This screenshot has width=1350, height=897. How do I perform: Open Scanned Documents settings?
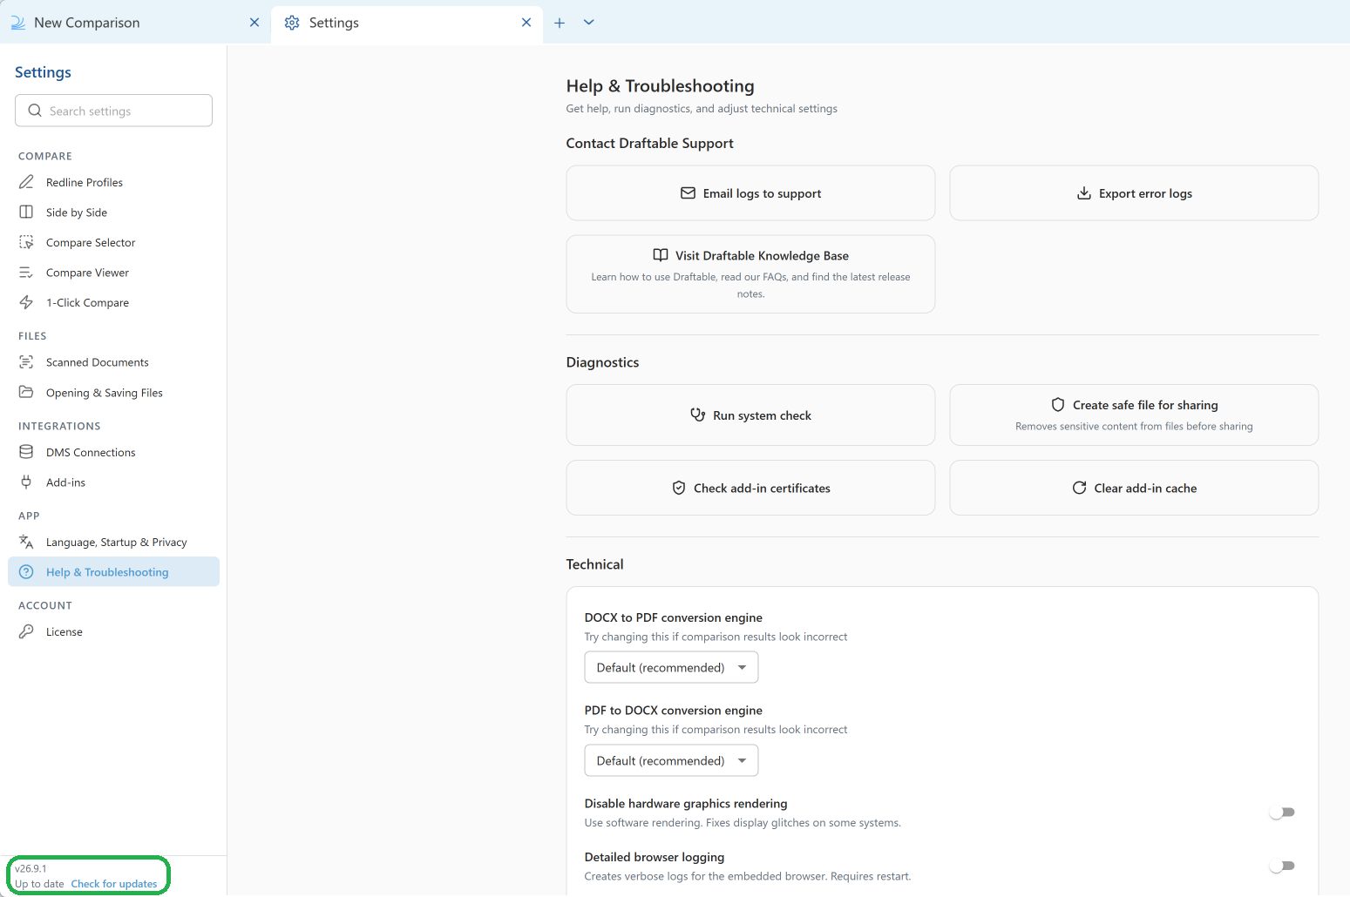(113, 362)
